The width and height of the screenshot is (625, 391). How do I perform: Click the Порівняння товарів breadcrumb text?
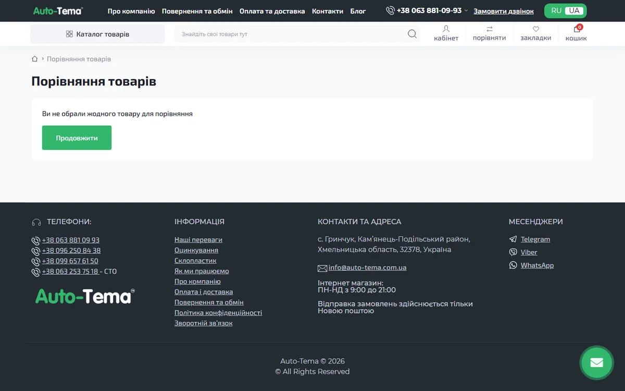(79, 59)
